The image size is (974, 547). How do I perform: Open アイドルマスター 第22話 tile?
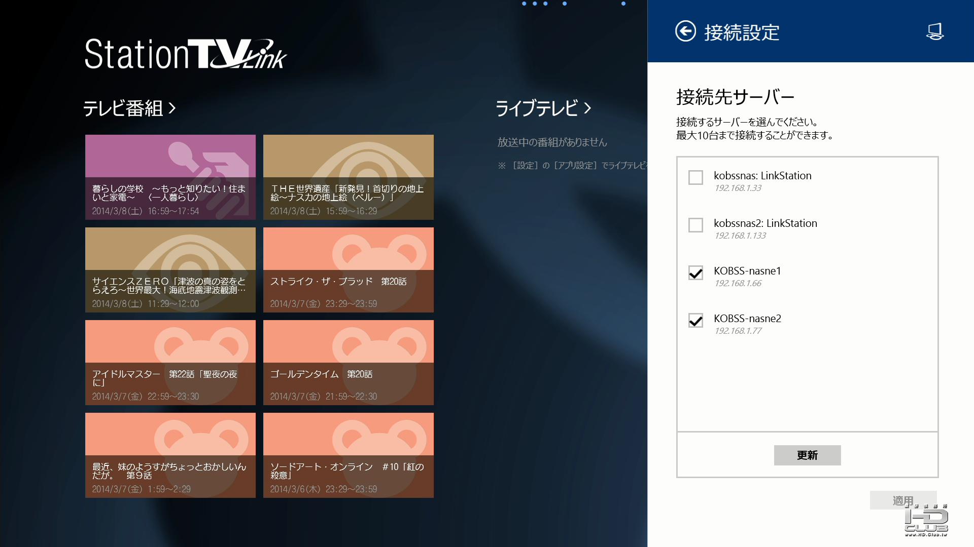click(x=170, y=362)
